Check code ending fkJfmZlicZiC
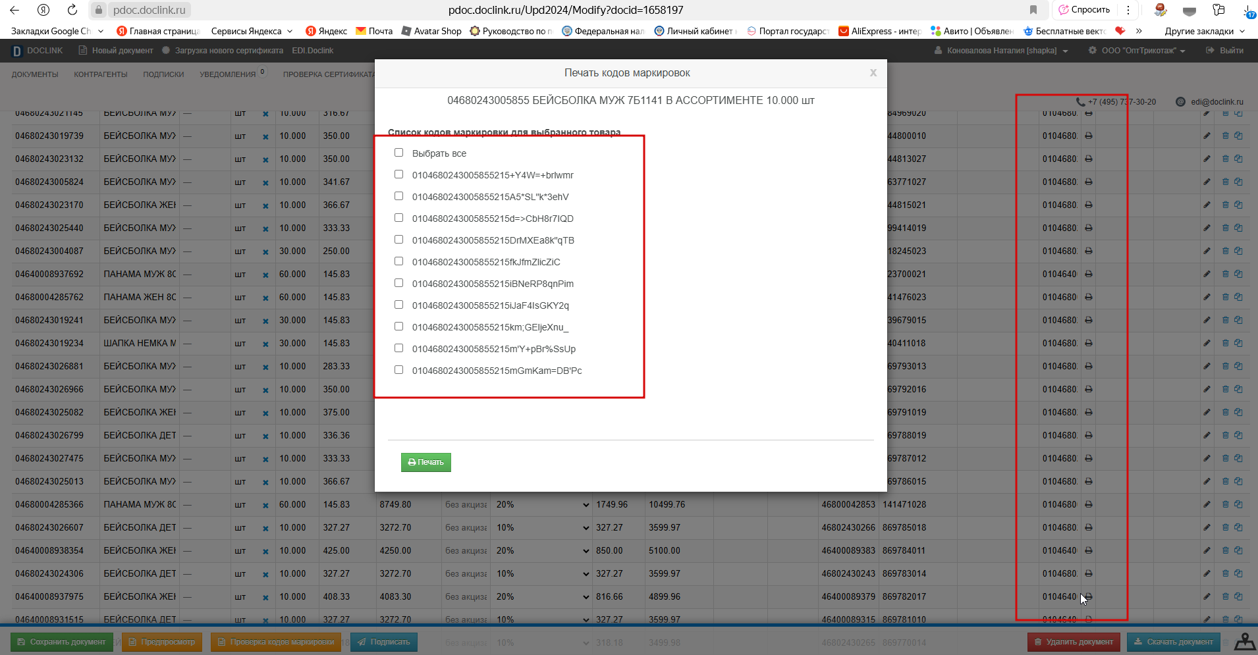Screen dimensions: 1258x655 click(x=398, y=261)
